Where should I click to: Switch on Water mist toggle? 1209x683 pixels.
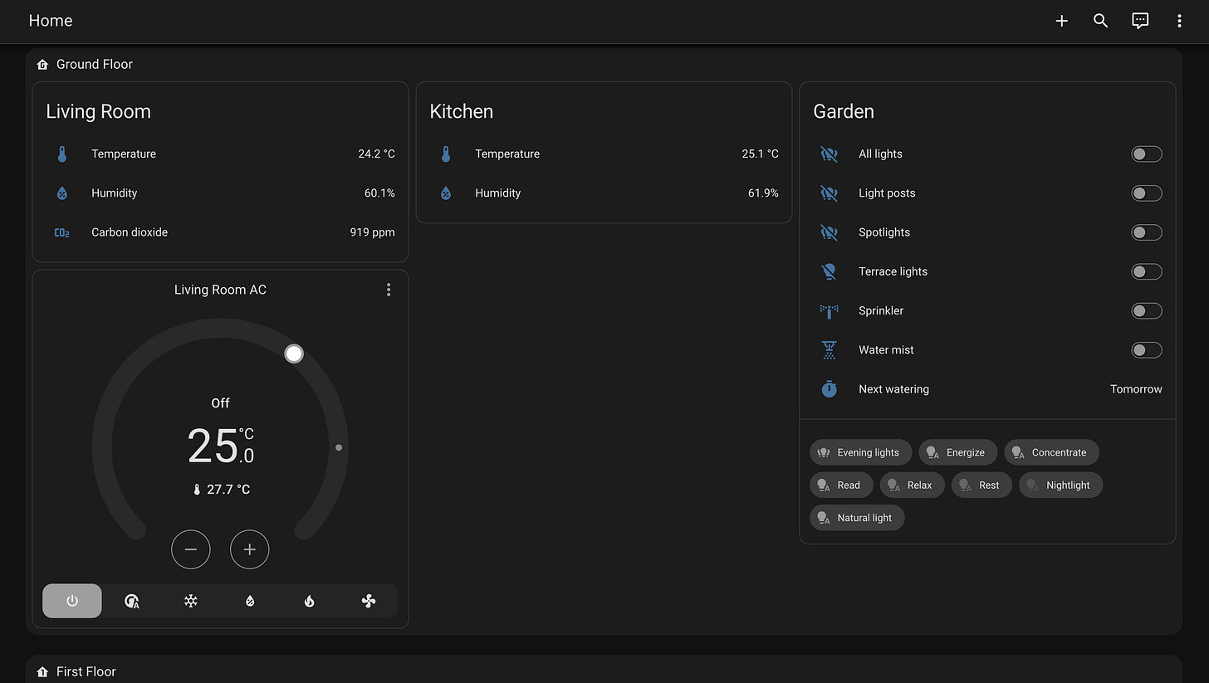(x=1146, y=349)
